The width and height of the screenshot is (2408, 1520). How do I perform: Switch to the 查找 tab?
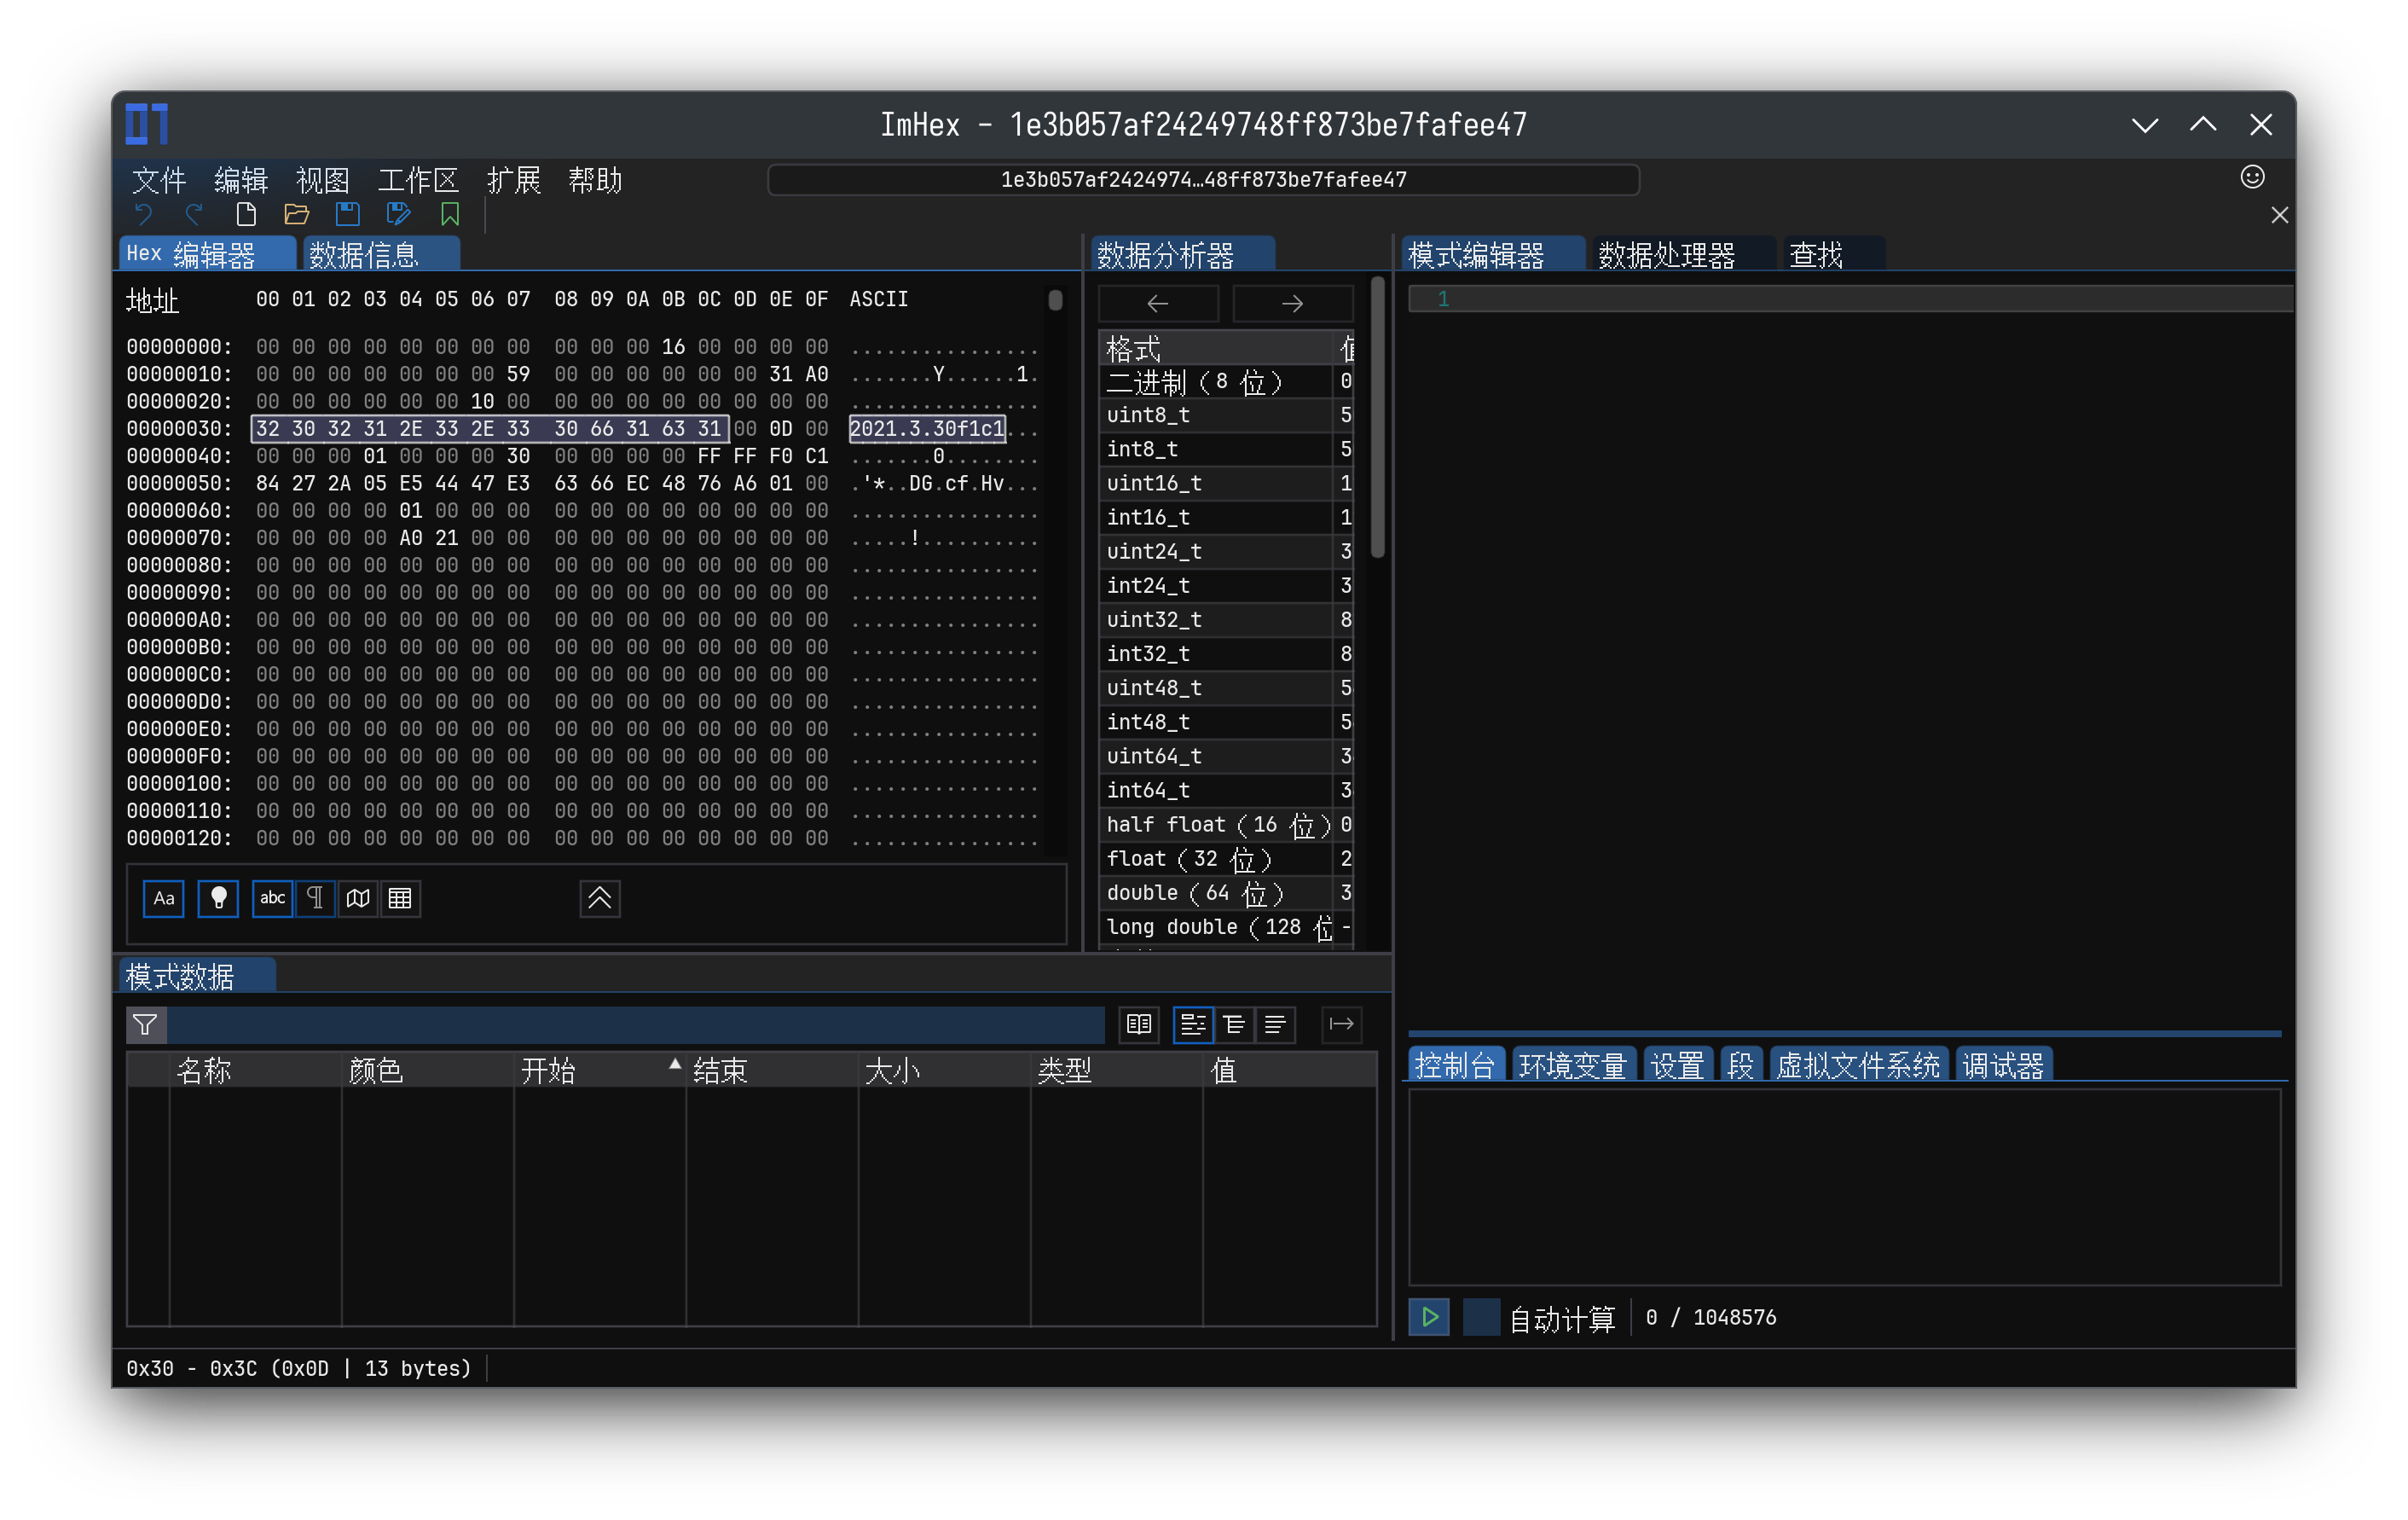tap(1833, 254)
